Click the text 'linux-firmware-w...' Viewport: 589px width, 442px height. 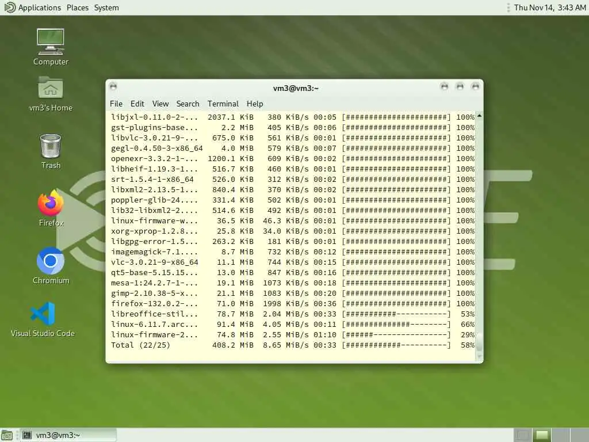pos(154,220)
